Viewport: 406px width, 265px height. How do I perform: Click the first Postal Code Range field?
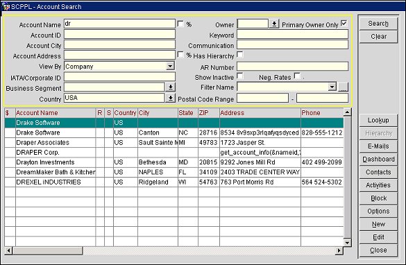[x=262, y=98]
